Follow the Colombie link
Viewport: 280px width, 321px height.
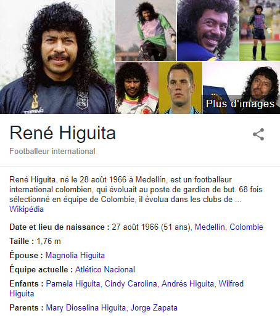246,227
